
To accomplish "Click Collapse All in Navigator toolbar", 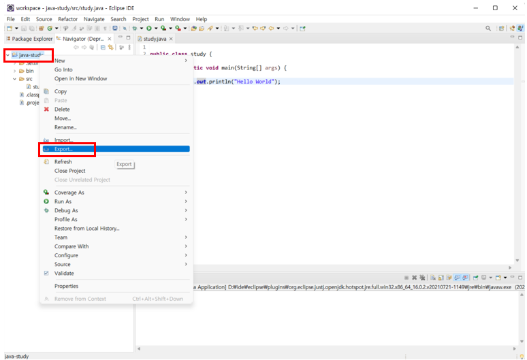I will [103, 48].
